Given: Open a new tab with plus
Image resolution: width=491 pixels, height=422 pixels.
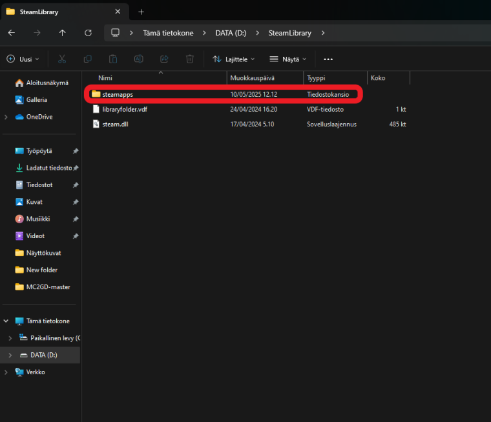Looking at the screenshot, I should (x=141, y=12).
